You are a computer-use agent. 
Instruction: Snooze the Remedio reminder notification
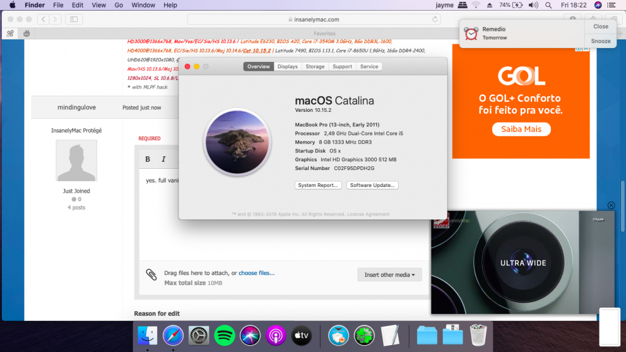[x=600, y=41]
